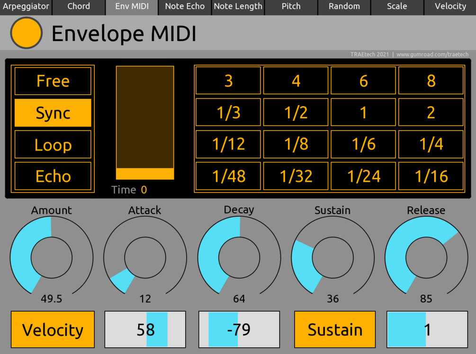Go to the Random tab
The image size is (476, 354).
click(x=344, y=7)
